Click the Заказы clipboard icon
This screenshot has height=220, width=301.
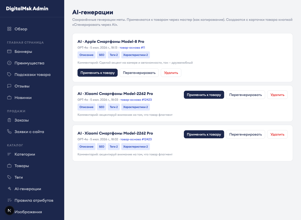tap(9, 120)
